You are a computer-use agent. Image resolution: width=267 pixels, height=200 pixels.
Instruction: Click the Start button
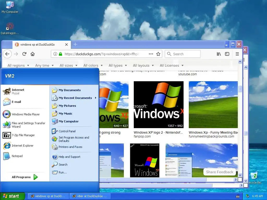[13, 196]
